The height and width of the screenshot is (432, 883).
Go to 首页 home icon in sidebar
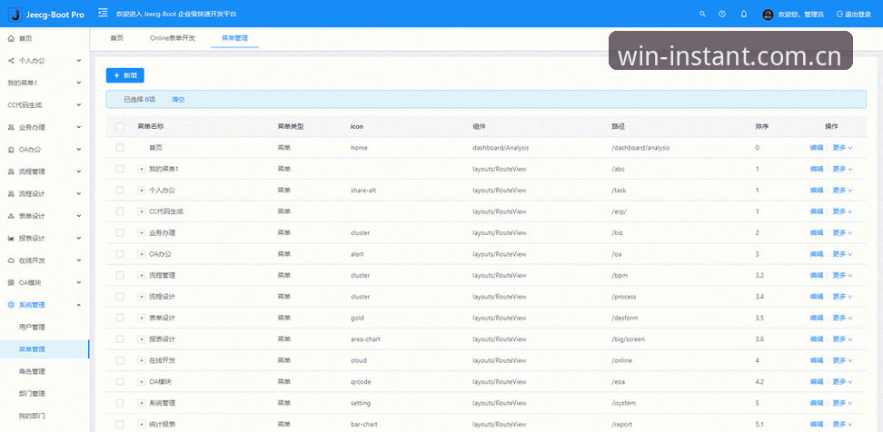(x=11, y=39)
